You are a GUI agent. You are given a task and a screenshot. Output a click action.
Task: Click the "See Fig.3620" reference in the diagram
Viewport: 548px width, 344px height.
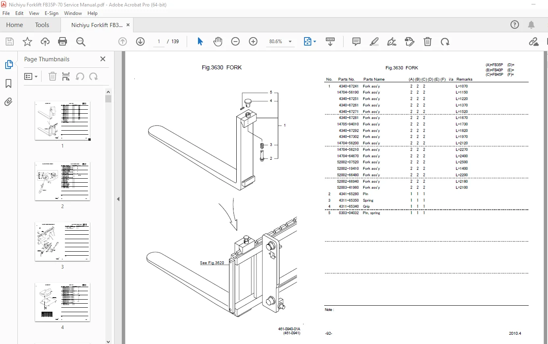click(212, 263)
